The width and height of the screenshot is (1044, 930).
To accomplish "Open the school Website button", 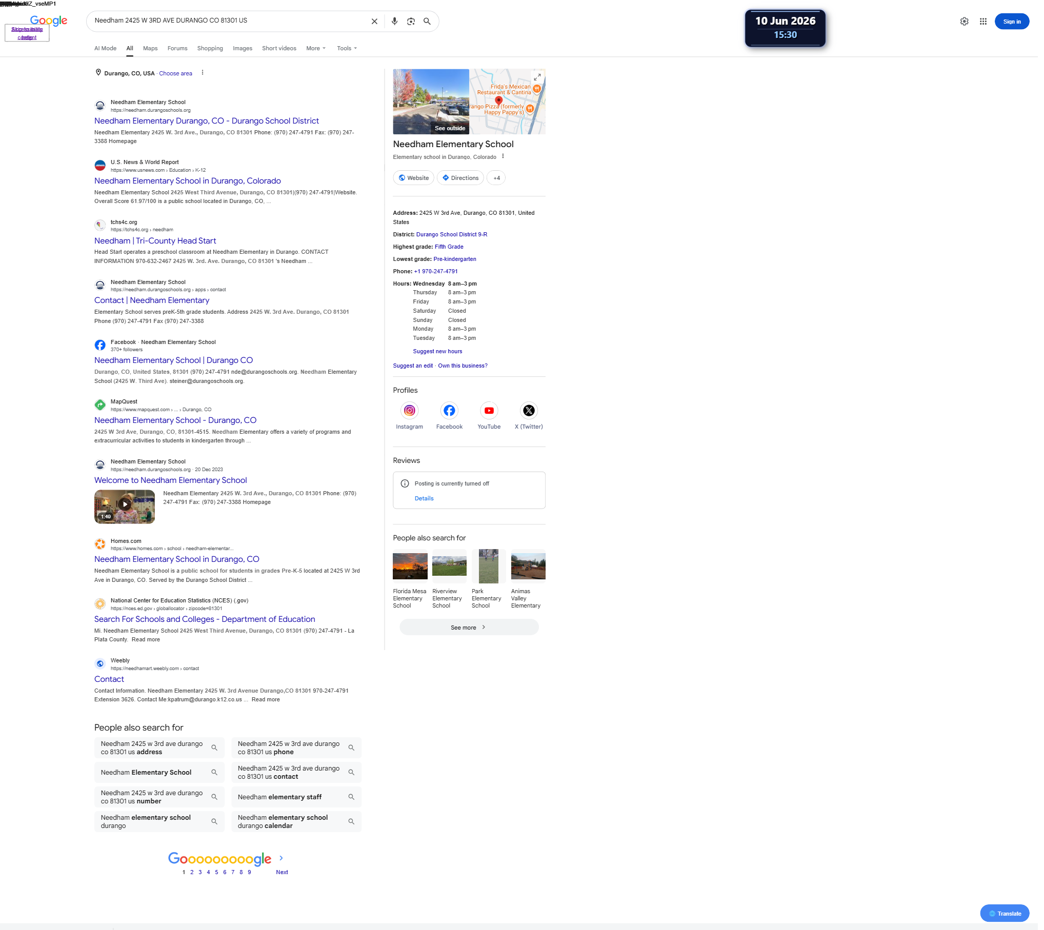I will [414, 178].
